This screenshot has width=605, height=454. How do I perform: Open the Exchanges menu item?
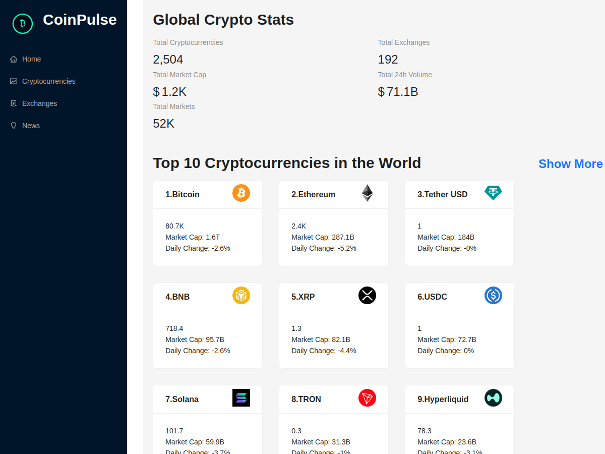click(x=64, y=103)
